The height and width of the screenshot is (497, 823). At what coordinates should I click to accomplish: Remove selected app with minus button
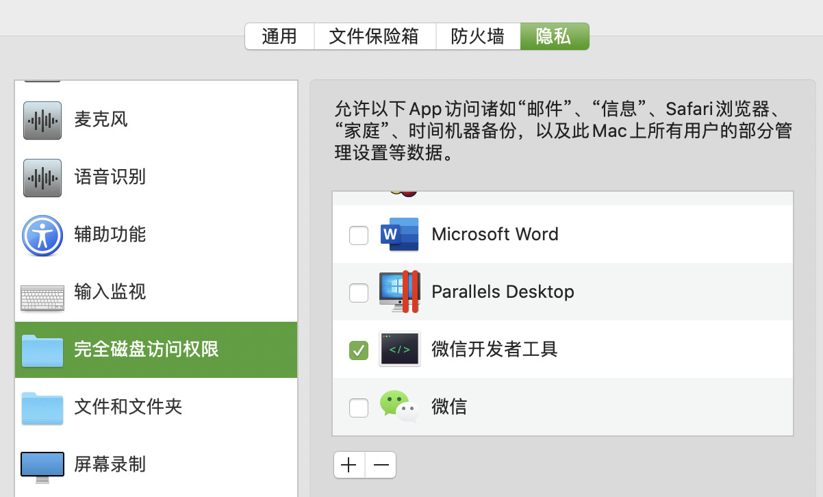(x=381, y=466)
